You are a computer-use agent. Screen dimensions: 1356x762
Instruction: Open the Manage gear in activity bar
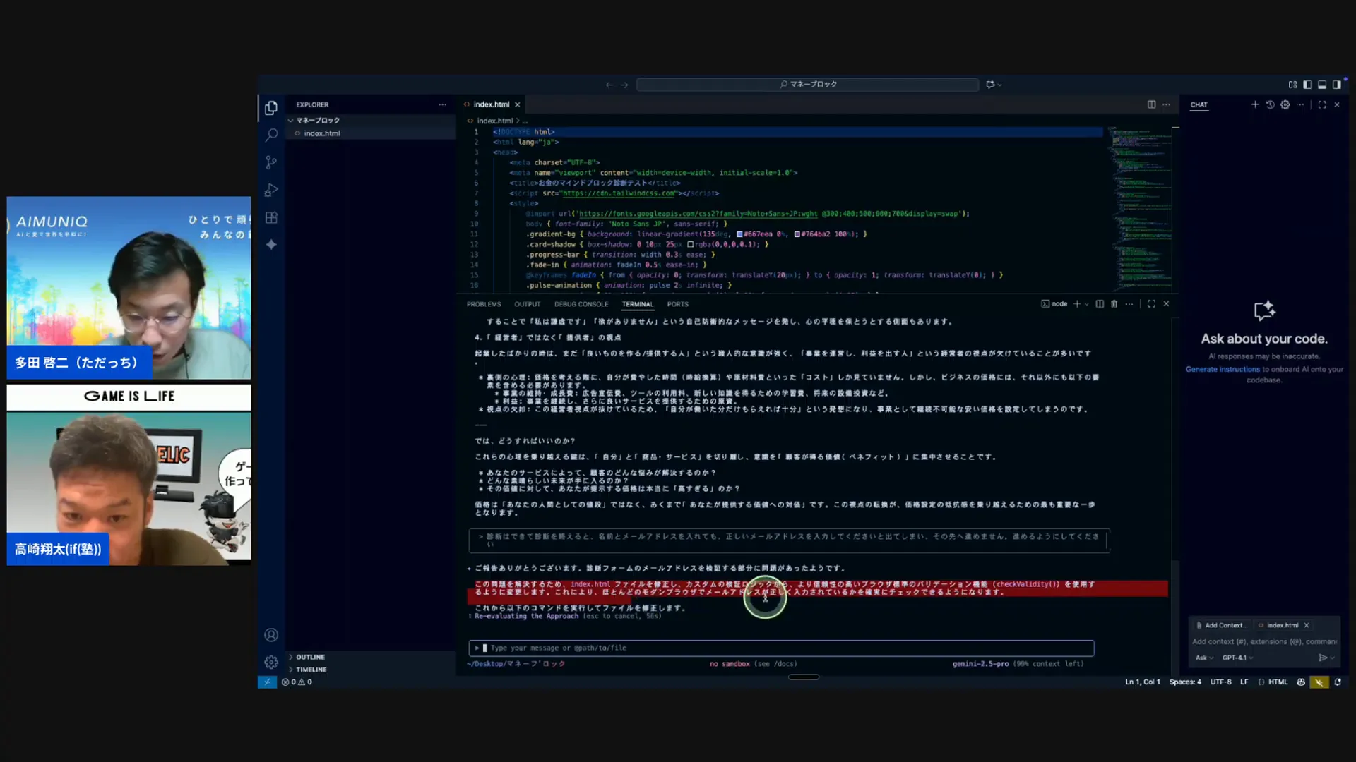[x=271, y=662]
